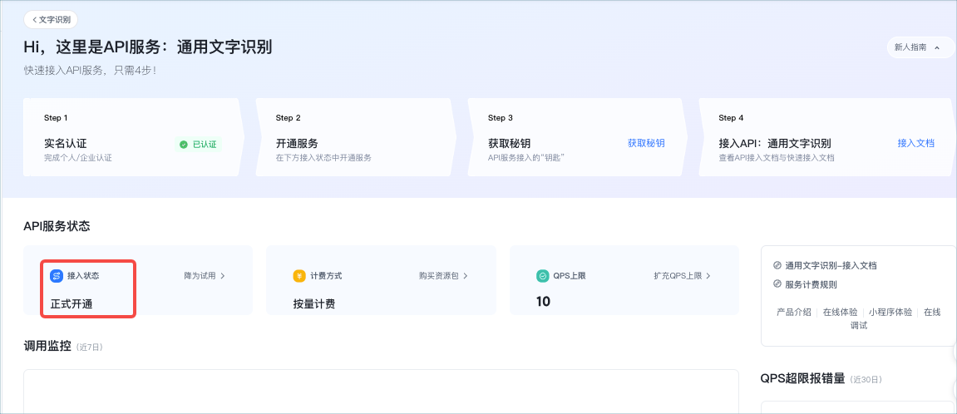Click the 按量计费 billing text
The height and width of the screenshot is (414, 957).
coord(313,303)
